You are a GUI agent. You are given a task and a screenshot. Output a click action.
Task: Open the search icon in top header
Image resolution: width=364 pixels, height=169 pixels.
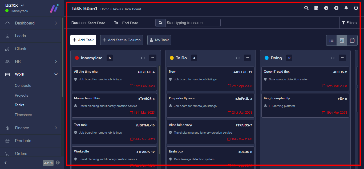pos(306,8)
